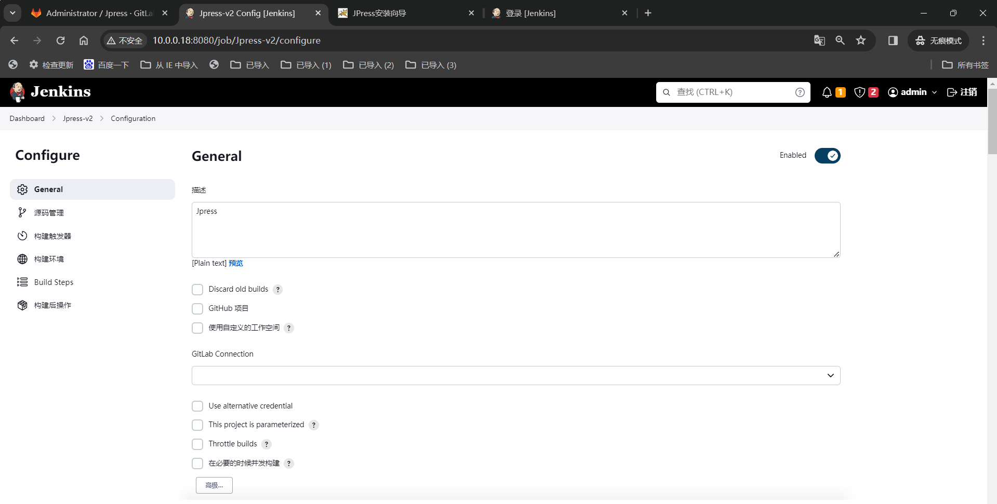Click the translate page icon in address bar
997x504 pixels.
pos(819,40)
